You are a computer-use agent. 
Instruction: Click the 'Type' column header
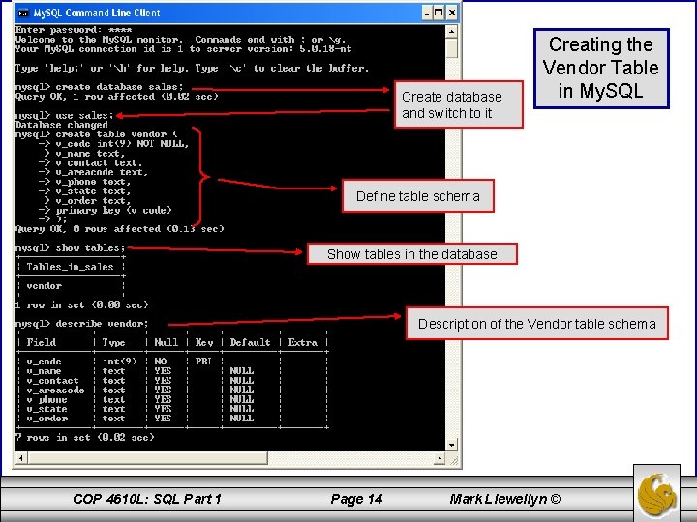click(x=114, y=342)
